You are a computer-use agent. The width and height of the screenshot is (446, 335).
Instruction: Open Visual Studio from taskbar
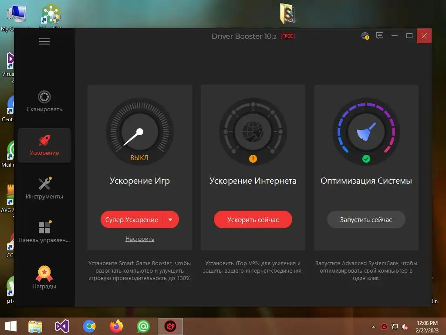[62, 326]
